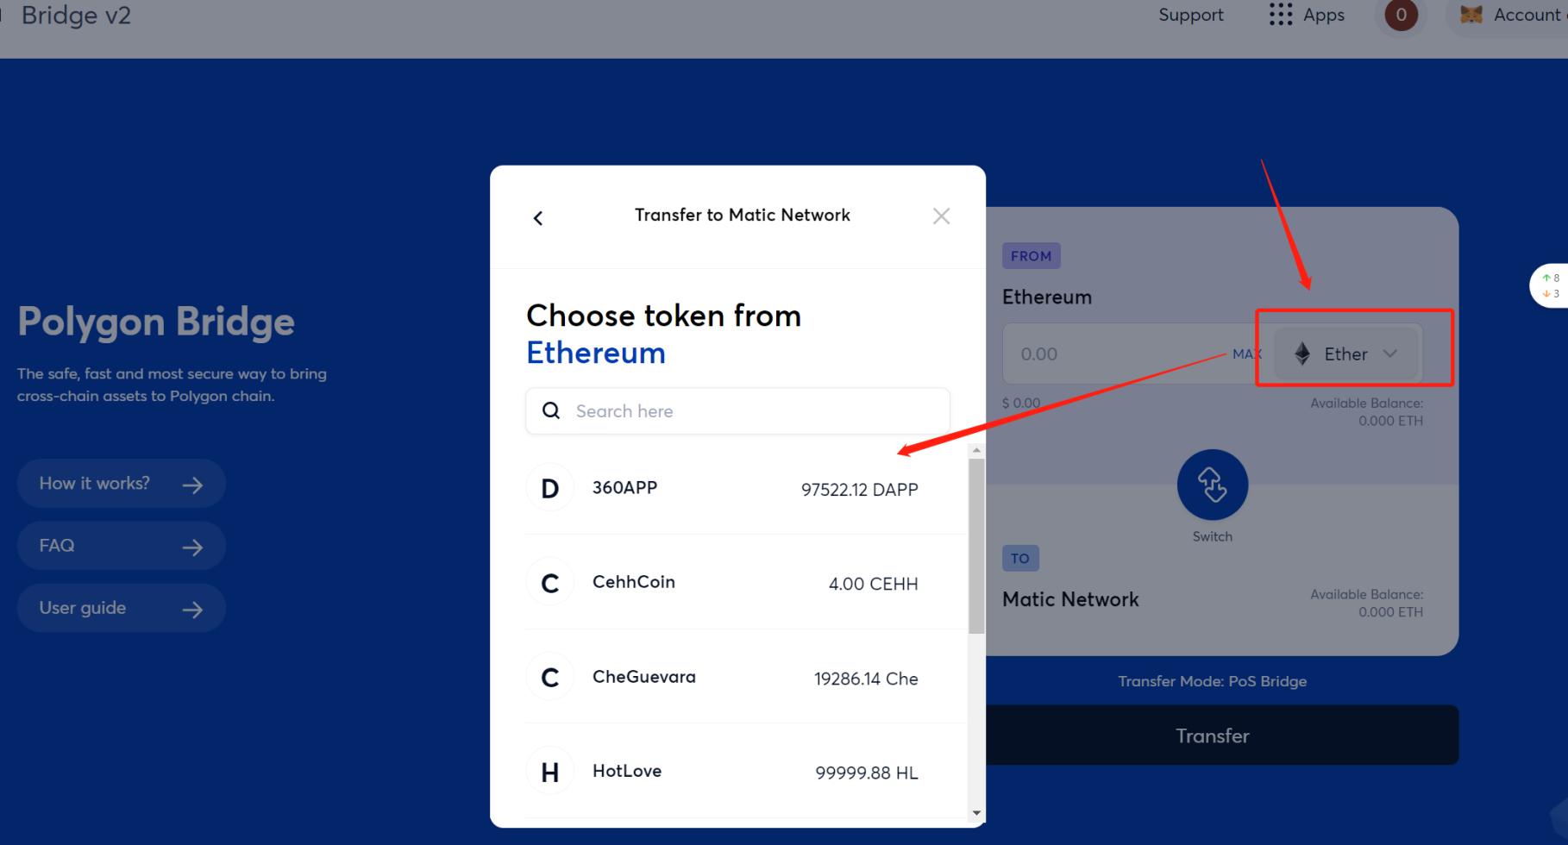Open the User guide link
Viewport: 1568px width, 845px height.
(122, 608)
